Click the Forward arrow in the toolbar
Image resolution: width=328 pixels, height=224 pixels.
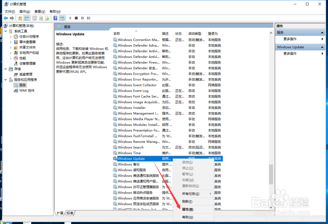click(x=12, y=18)
